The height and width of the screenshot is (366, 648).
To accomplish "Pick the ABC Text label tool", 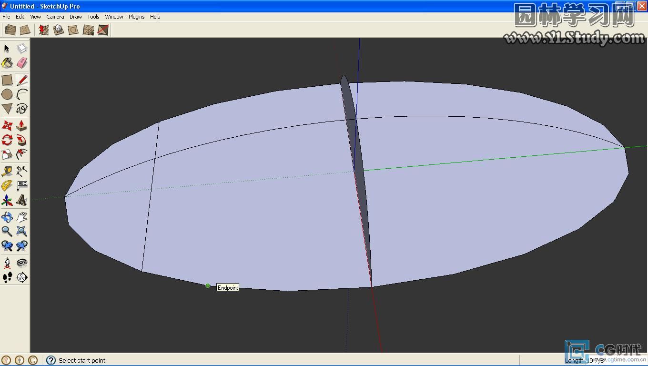I will click(22, 185).
